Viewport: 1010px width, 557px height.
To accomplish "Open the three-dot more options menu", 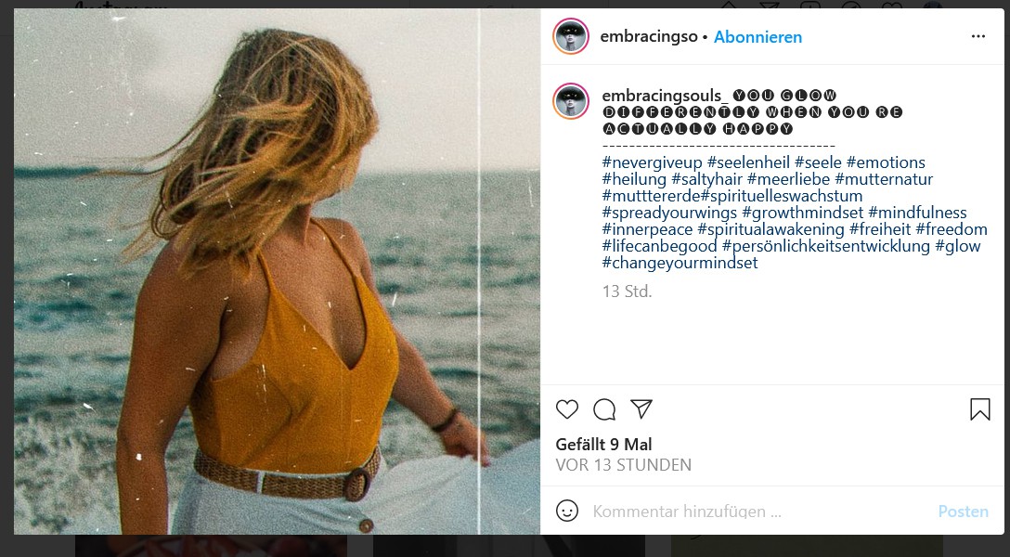I will [x=978, y=36].
